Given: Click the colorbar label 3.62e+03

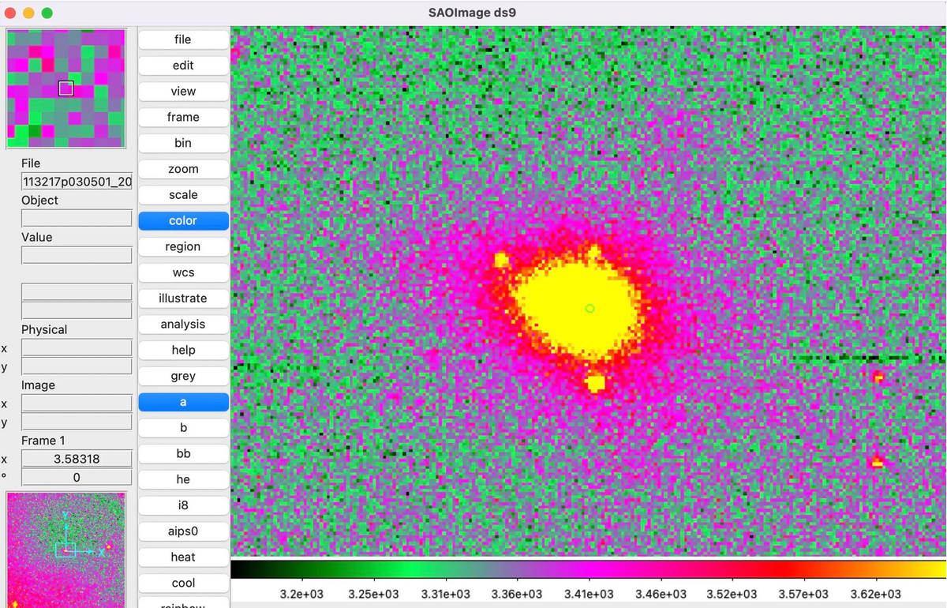Looking at the screenshot, I should (x=877, y=594).
